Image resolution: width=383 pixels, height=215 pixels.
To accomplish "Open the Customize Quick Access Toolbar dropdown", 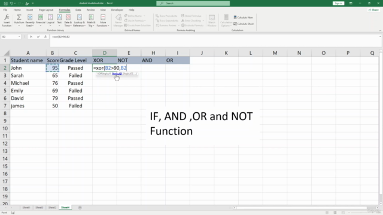I will pyautogui.click(x=33, y=4).
